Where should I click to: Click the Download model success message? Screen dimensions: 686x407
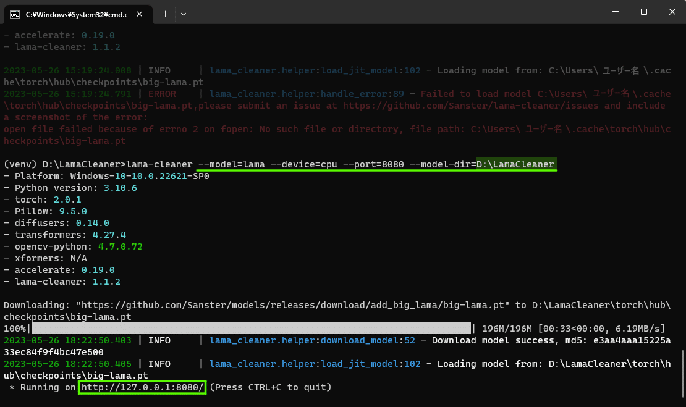494,340
